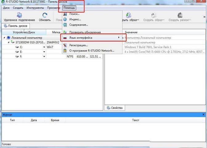Switch to the Панель дисков tab
The width and height of the screenshot is (207, 148).
pyautogui.click(x=15, y=26)
